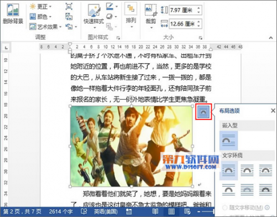The width and height of the screenshot is (277, 217).
Task: Click the proofing check icon in status bar
Action: [x=84, y=211]
